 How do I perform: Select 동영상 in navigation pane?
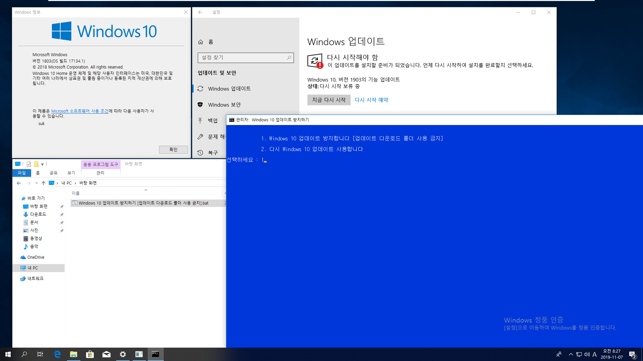pos(36,238)
